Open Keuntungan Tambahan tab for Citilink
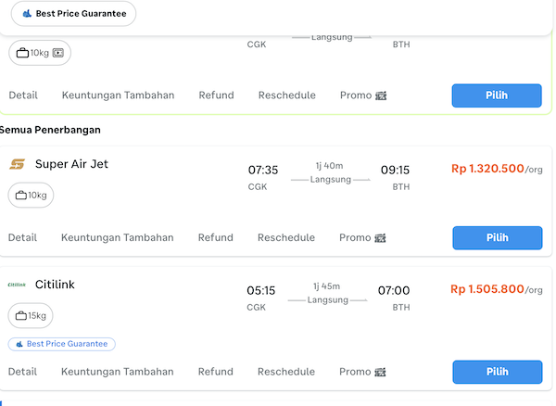This screenshot has width=556, height=406. 117,372
